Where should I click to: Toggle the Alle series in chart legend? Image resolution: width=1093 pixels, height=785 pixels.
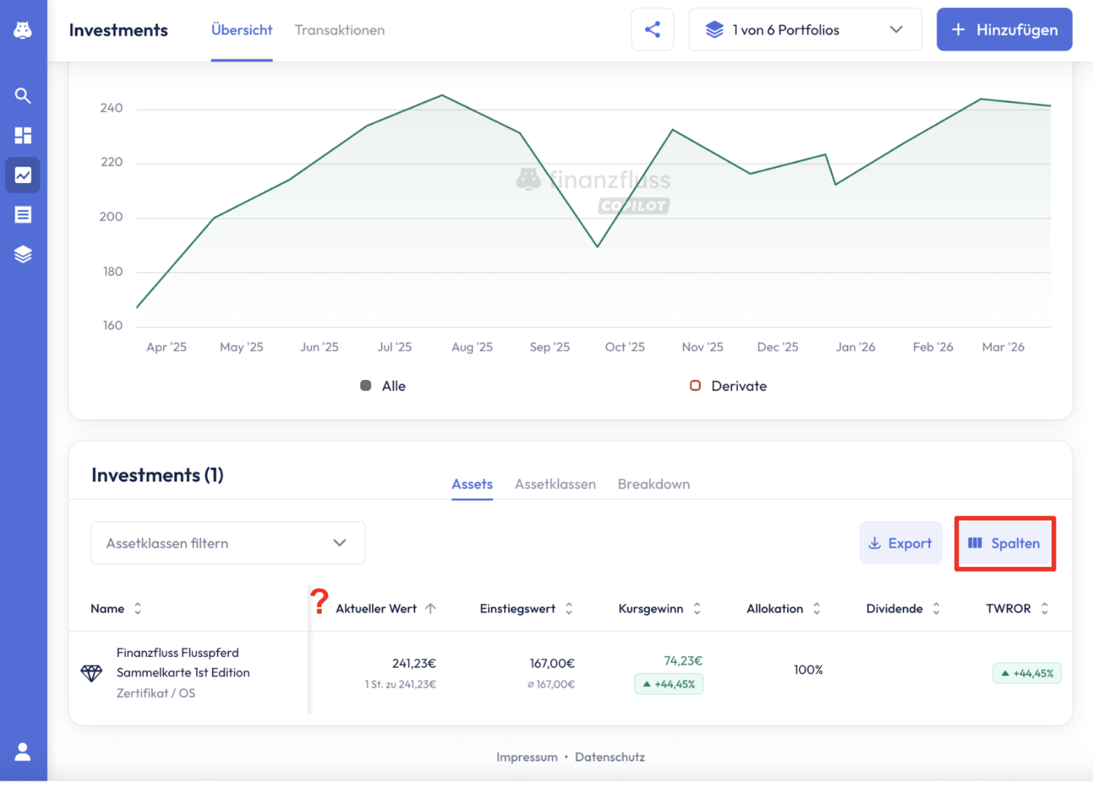pyautogui.click(x=383, y=386)
